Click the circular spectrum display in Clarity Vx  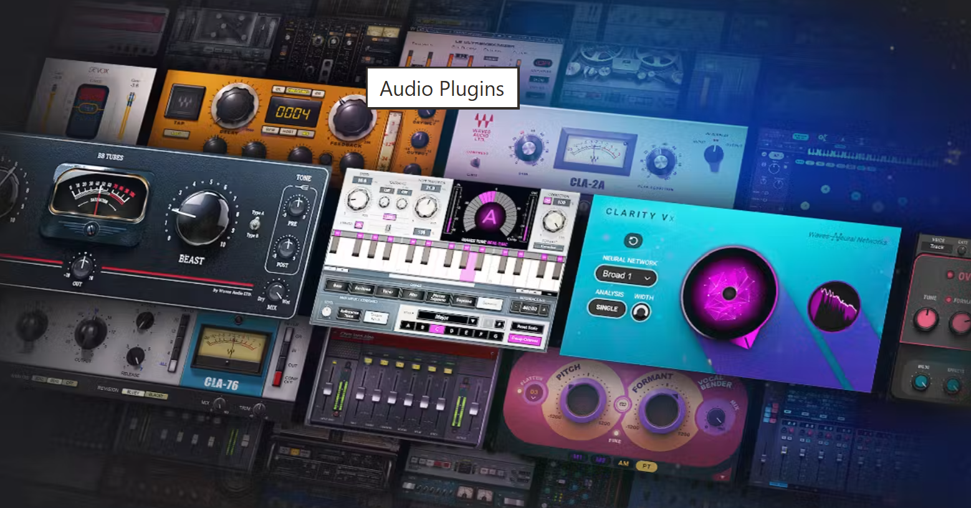point(833,306)
